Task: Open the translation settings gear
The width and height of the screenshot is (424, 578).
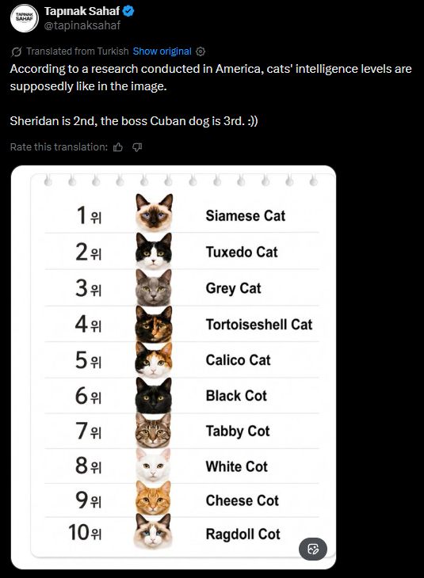Action: [201, 51]
